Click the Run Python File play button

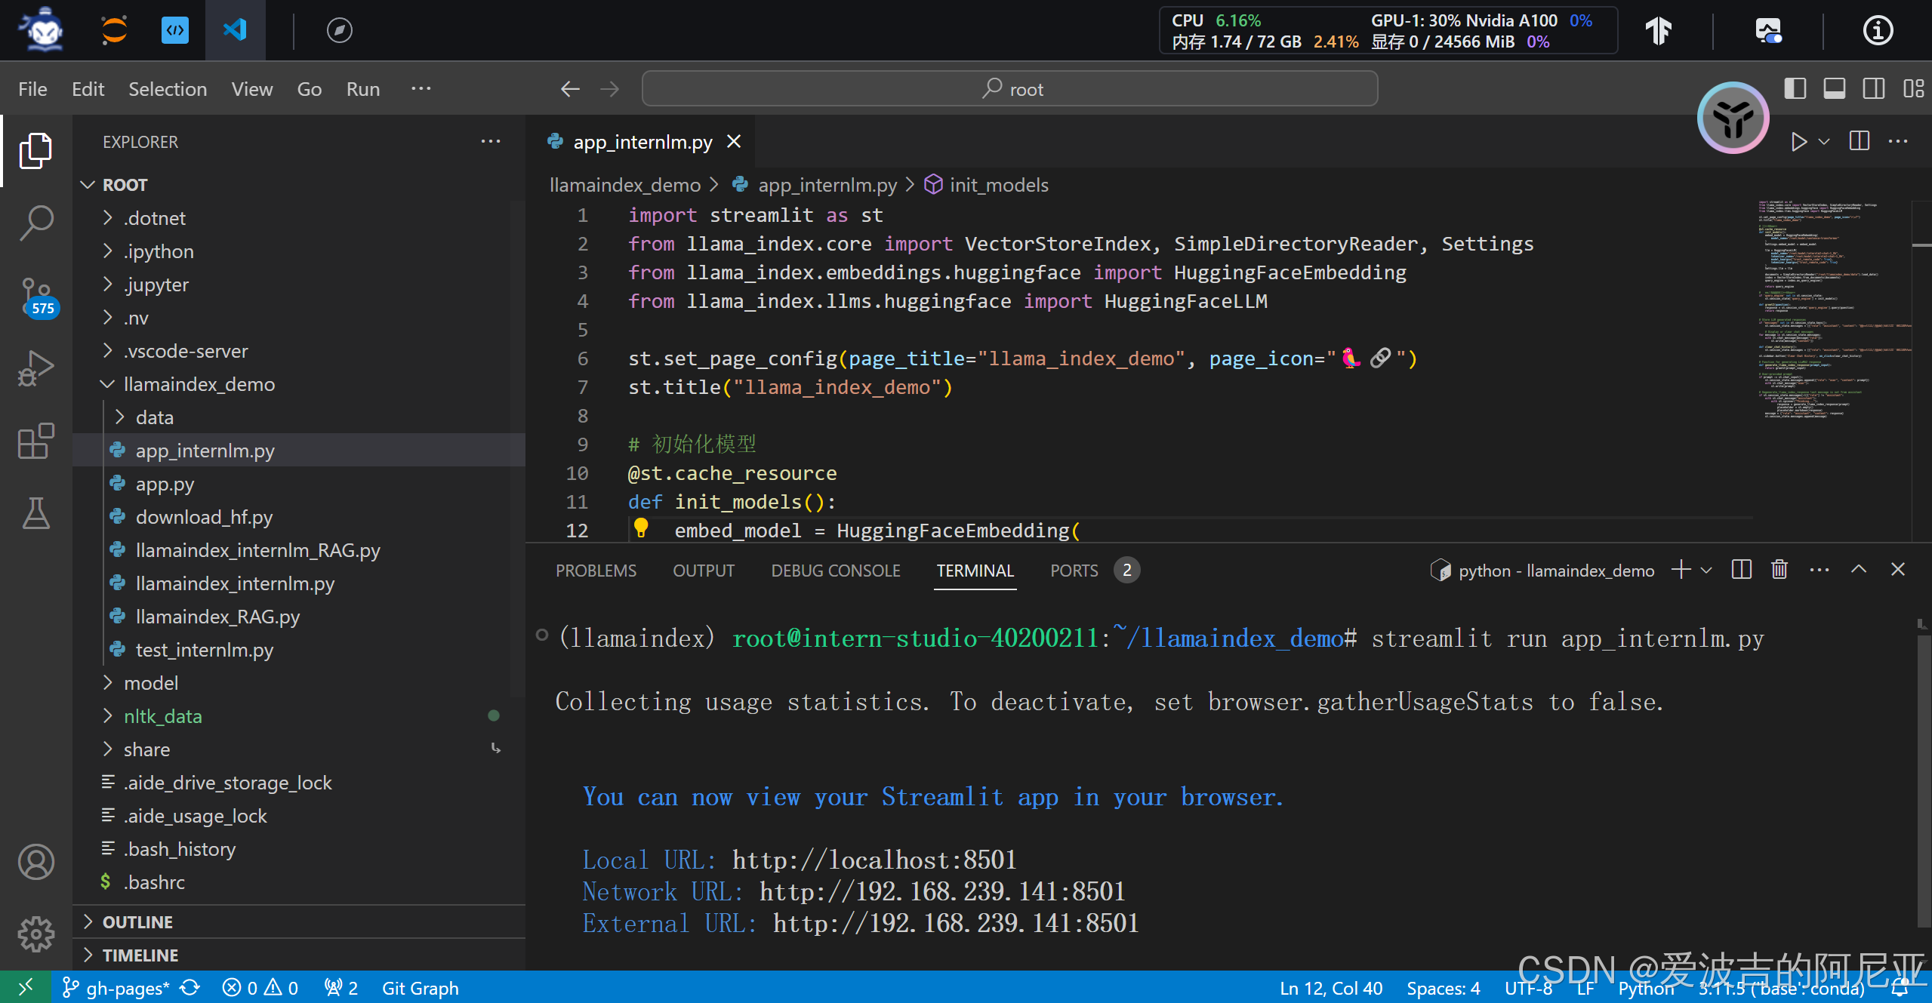(x=1798, y=142)
